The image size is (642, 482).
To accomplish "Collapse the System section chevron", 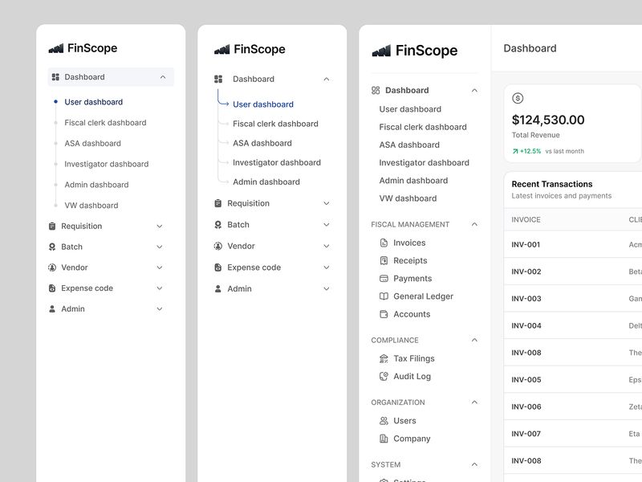I will pos(474,464).
